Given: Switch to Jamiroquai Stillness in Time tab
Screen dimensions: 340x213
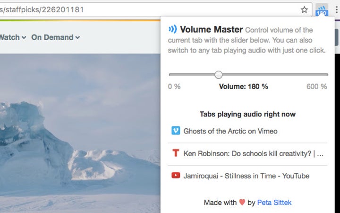Looking at the screenshot, I should point(246,176).
